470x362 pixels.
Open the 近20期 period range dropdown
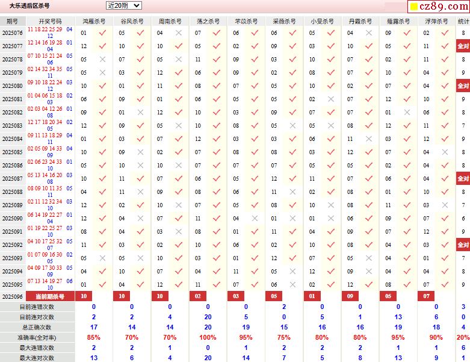[x=124, y=5]
